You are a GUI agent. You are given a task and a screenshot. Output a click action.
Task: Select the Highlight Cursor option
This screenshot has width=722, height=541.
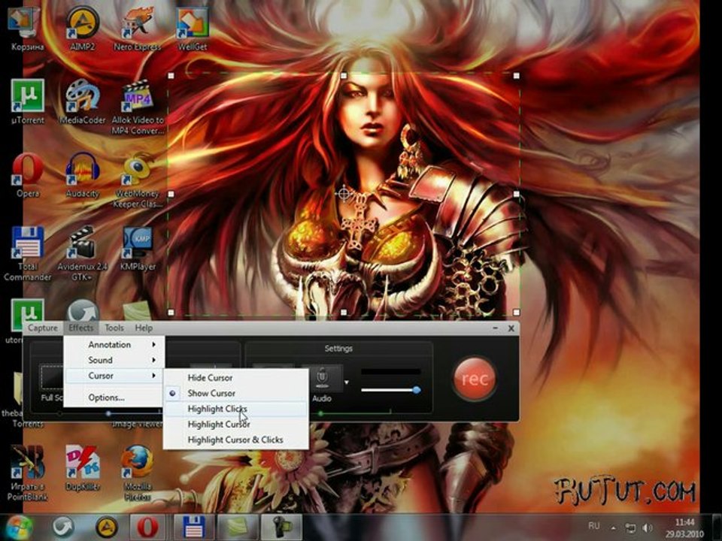(x=235, y=425)
